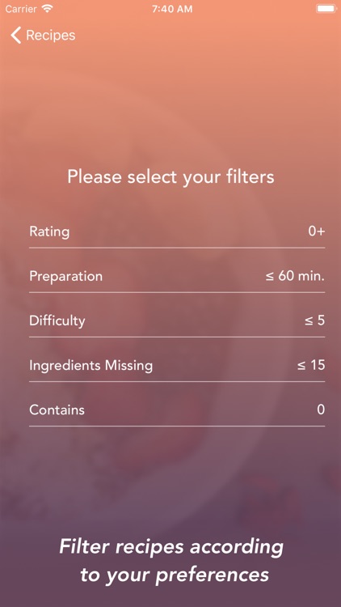The image size is (341, 607).
Task: Tap the Contains count value 0
Action: click(321, 410)
